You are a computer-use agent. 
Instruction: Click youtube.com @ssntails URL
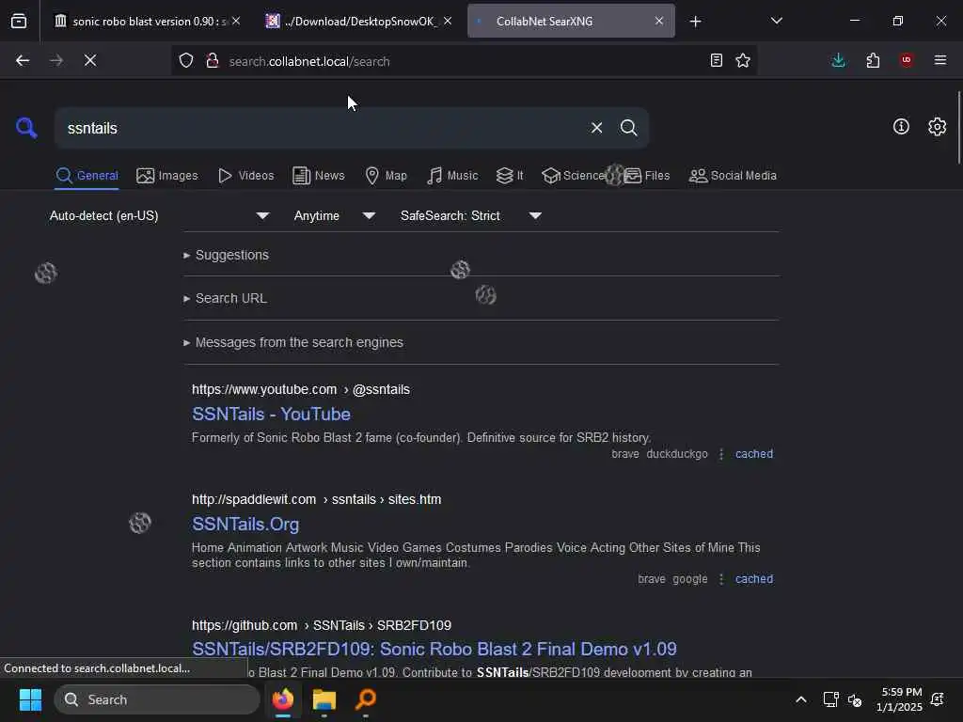300,389
